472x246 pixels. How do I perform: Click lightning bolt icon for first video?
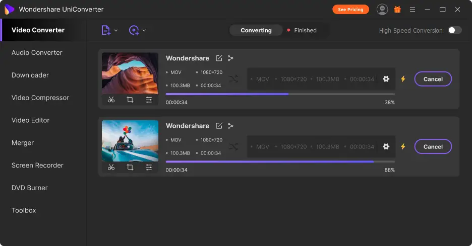(403, 79)
